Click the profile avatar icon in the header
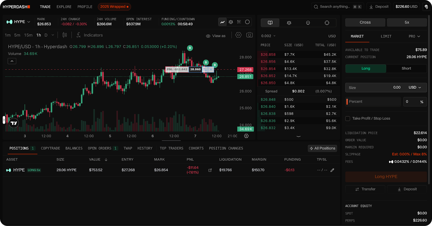Screen dimensions: 432x226 point(426,7)
